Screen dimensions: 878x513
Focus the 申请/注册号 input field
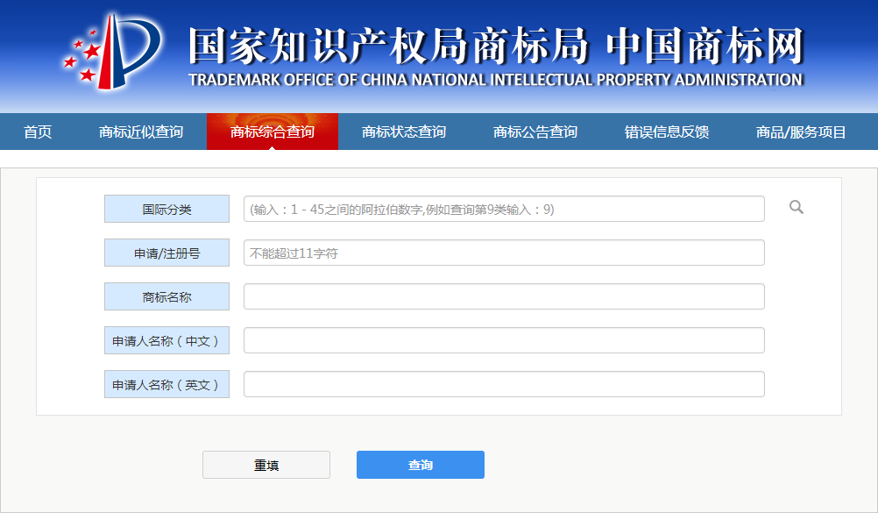click(504, 253)
